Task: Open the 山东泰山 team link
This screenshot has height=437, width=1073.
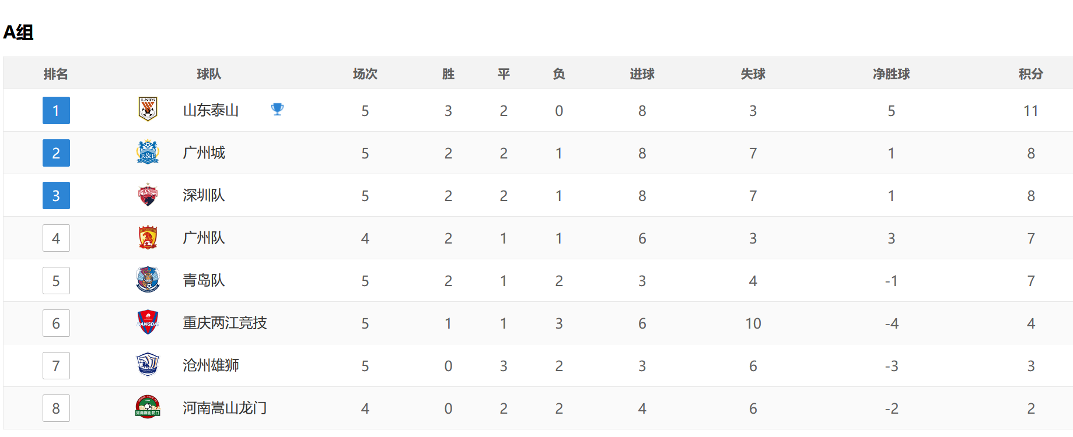Action: coord(211,111)
